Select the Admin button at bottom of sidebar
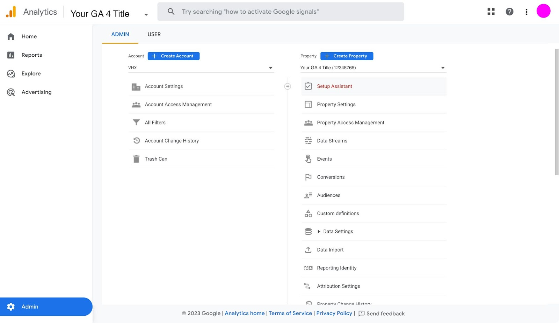 [46, 307]
